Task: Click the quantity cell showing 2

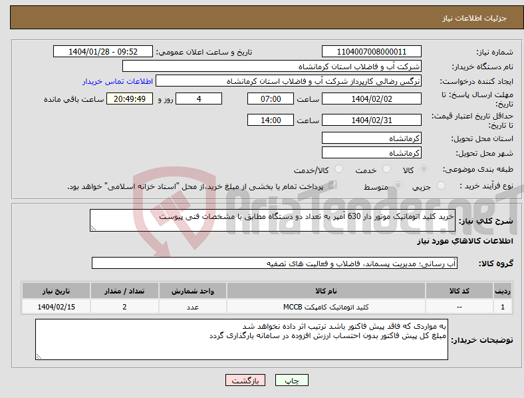Action: (x=124, y=307)
